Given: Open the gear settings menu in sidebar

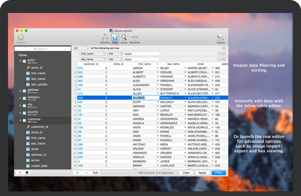Looking at the screenshot, I should [27, 173].
